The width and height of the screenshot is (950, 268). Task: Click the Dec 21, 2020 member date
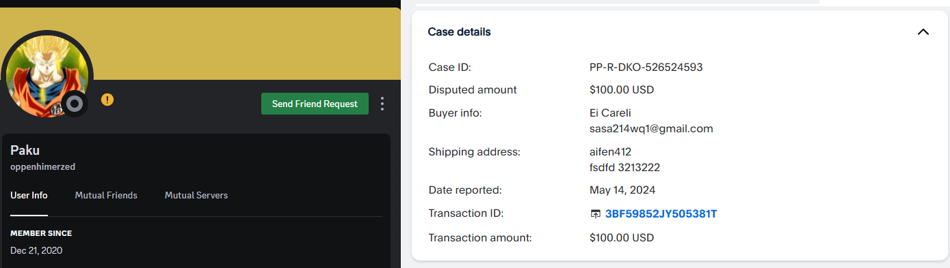[x=36, y=250]
